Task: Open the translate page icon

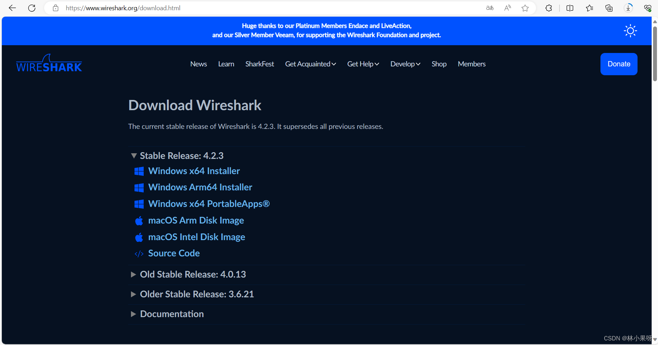Action: click(x=490, y=8)
